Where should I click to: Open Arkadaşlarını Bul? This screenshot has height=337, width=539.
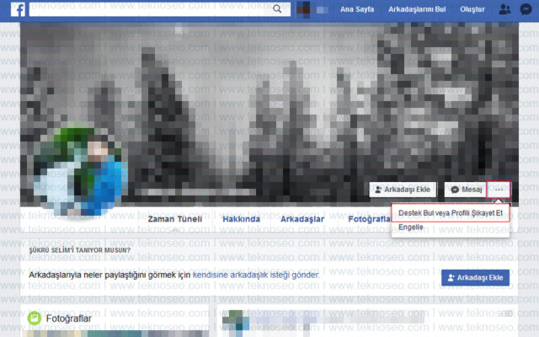tap(417, 9)
